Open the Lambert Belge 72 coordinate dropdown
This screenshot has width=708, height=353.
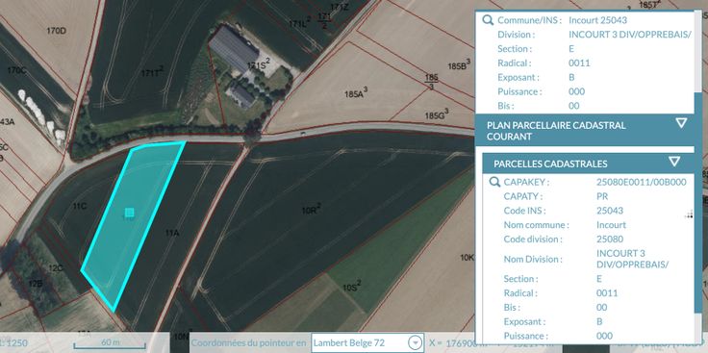[417, 342]
